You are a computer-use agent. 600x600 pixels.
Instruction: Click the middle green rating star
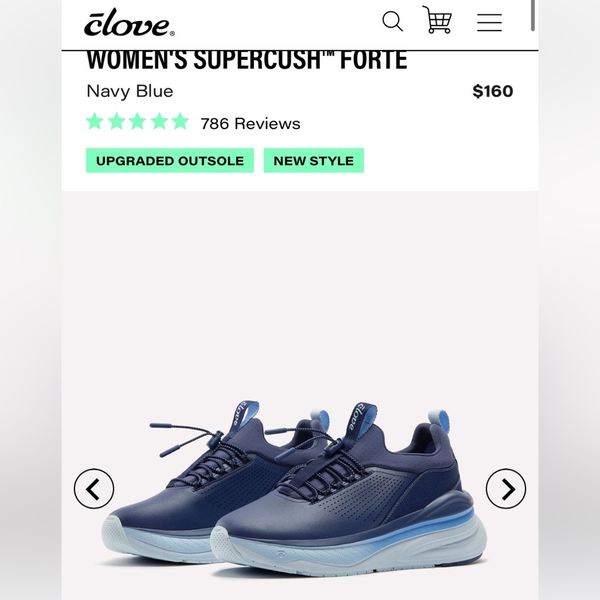point(137,122)
